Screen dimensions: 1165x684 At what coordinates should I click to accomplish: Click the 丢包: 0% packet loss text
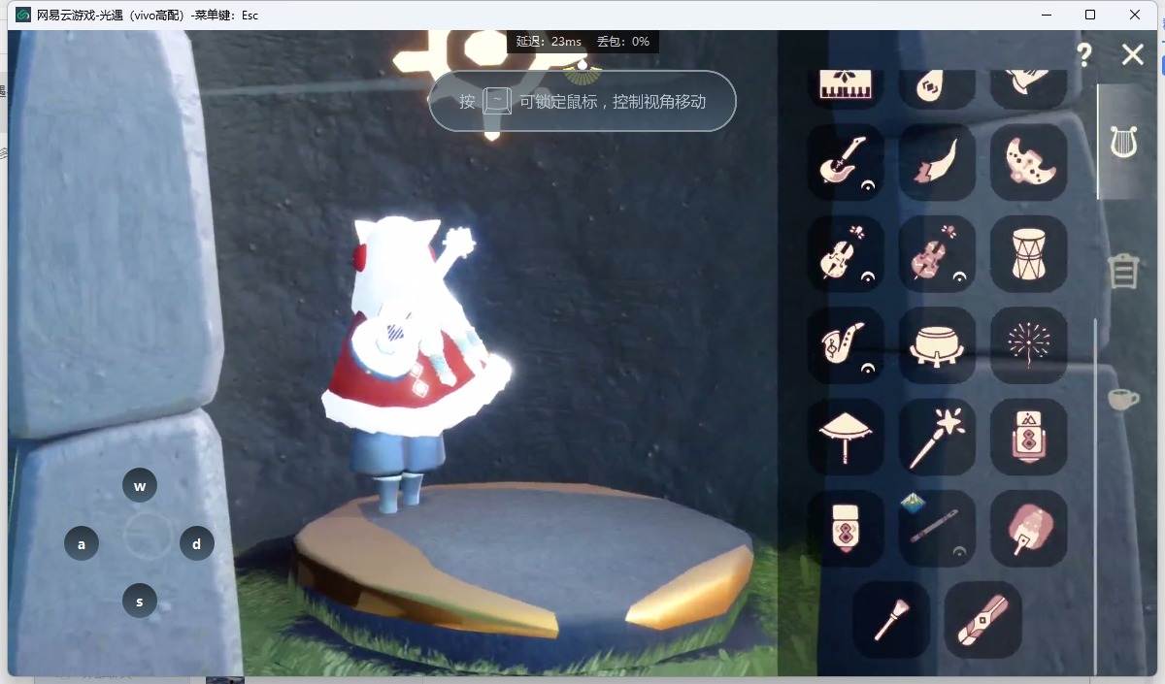(x=623, y=42)
